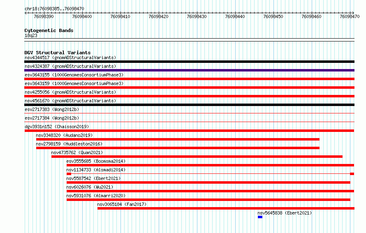The width and height of the screenshot is (366, 233).
Task: Click the red bar under nsv2798159
Action: coord(178,148)
